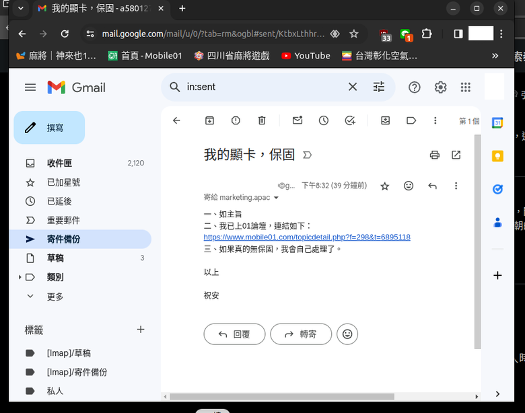Open the 草稿 drafts folder
Screen dimensions: 525x413
pos(80,258)
